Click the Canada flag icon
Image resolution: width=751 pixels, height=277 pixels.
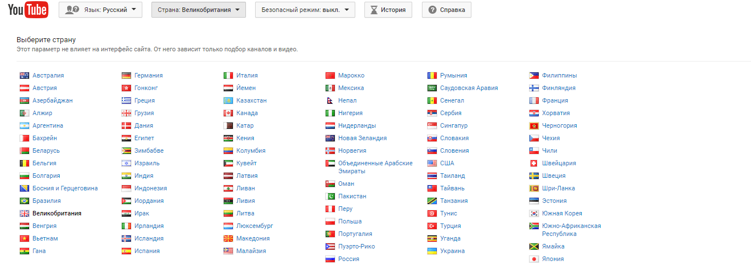[x=228, y=113]
